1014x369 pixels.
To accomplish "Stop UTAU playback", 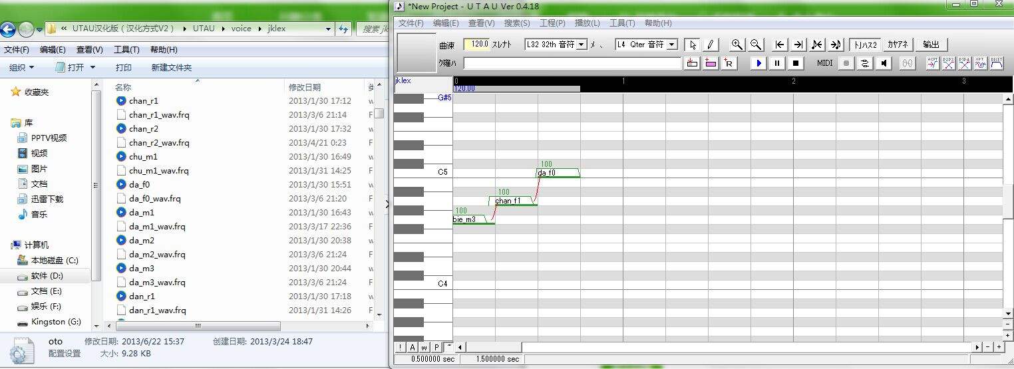I will [x=796, y=63].
